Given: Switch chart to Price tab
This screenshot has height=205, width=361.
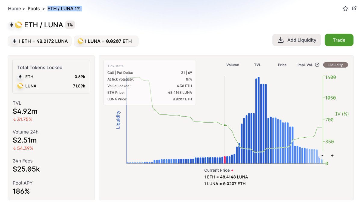Looking at the screenshot, I should (x=282, y=65).
